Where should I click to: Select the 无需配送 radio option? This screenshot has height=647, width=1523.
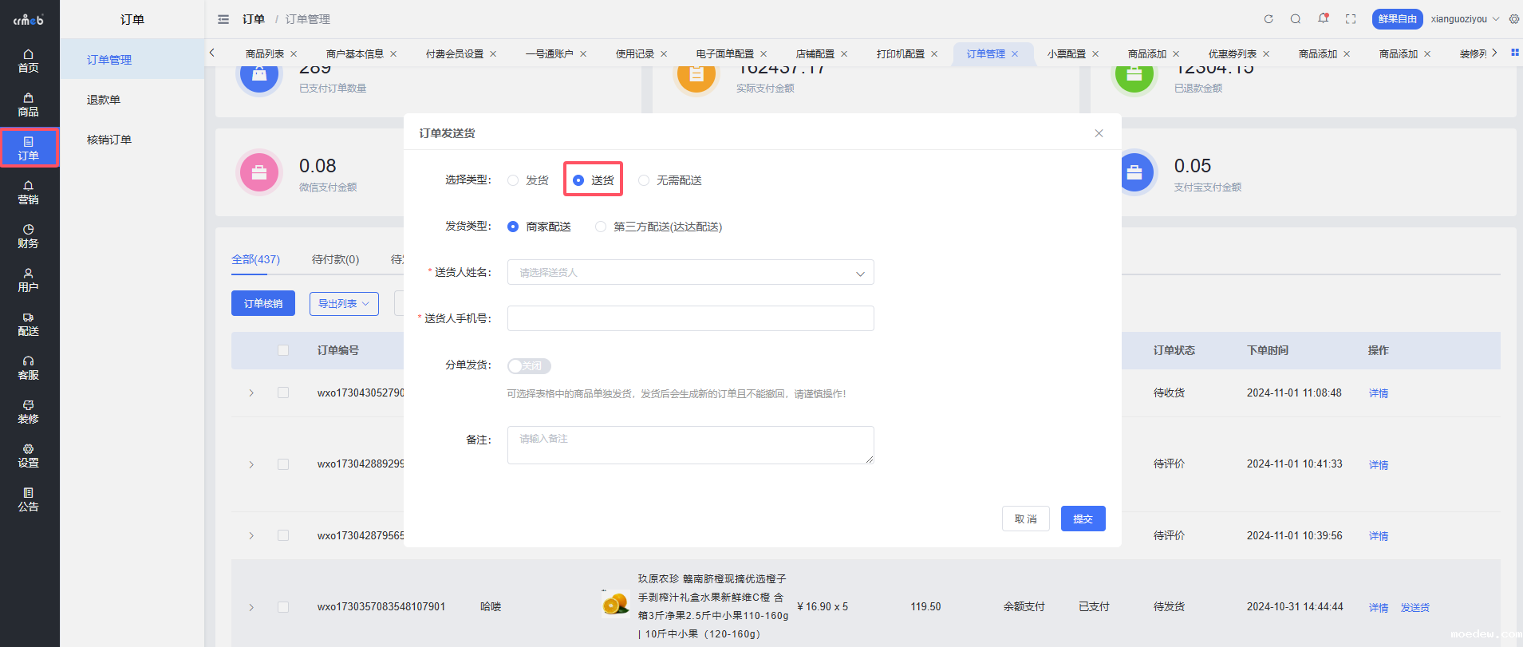pyautogui.click(x=644, y=180)
